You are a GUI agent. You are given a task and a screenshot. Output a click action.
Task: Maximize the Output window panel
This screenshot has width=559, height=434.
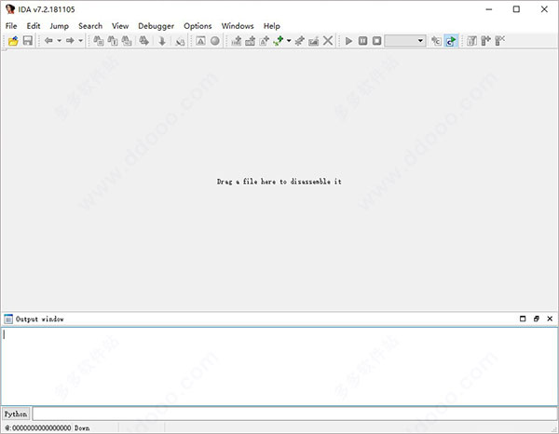pos(523,319)
